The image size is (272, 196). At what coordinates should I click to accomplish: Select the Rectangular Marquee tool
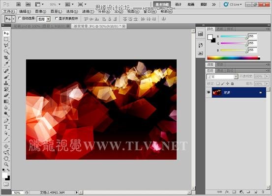tap(6, 39)
